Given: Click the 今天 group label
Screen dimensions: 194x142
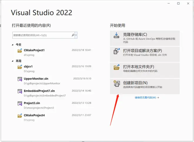Looking at the screenshot, I should click(x=19, y=45).
